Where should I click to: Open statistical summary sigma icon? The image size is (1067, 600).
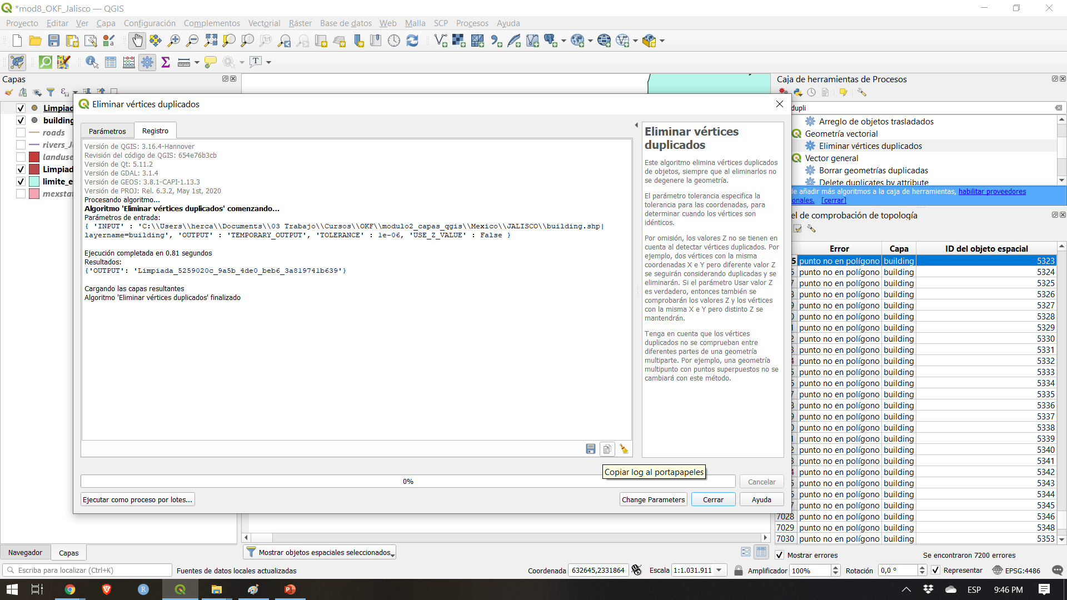point(166,62)
